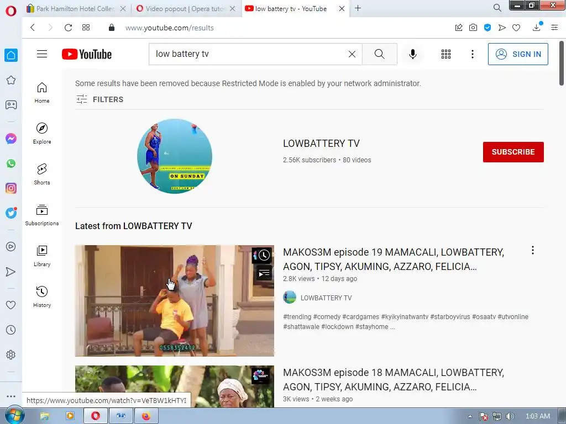
Task: Open History in YouTube sidebar
Action: [42, 296]
